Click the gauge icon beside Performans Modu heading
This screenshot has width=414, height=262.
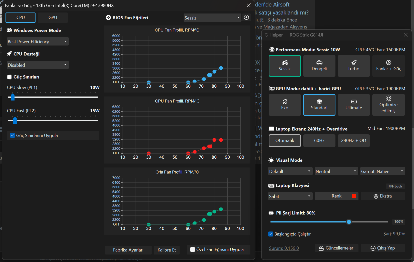[x=272, y=49]
